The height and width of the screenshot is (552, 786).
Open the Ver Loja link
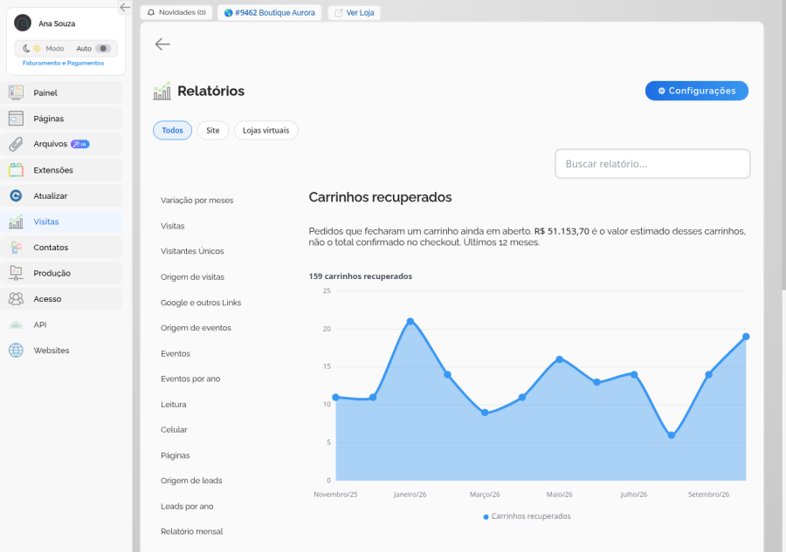pyautogui.click(x=355, y=12)
